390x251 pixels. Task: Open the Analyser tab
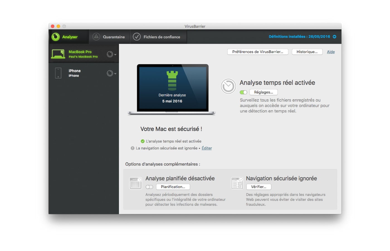click(x=69, y=37)
